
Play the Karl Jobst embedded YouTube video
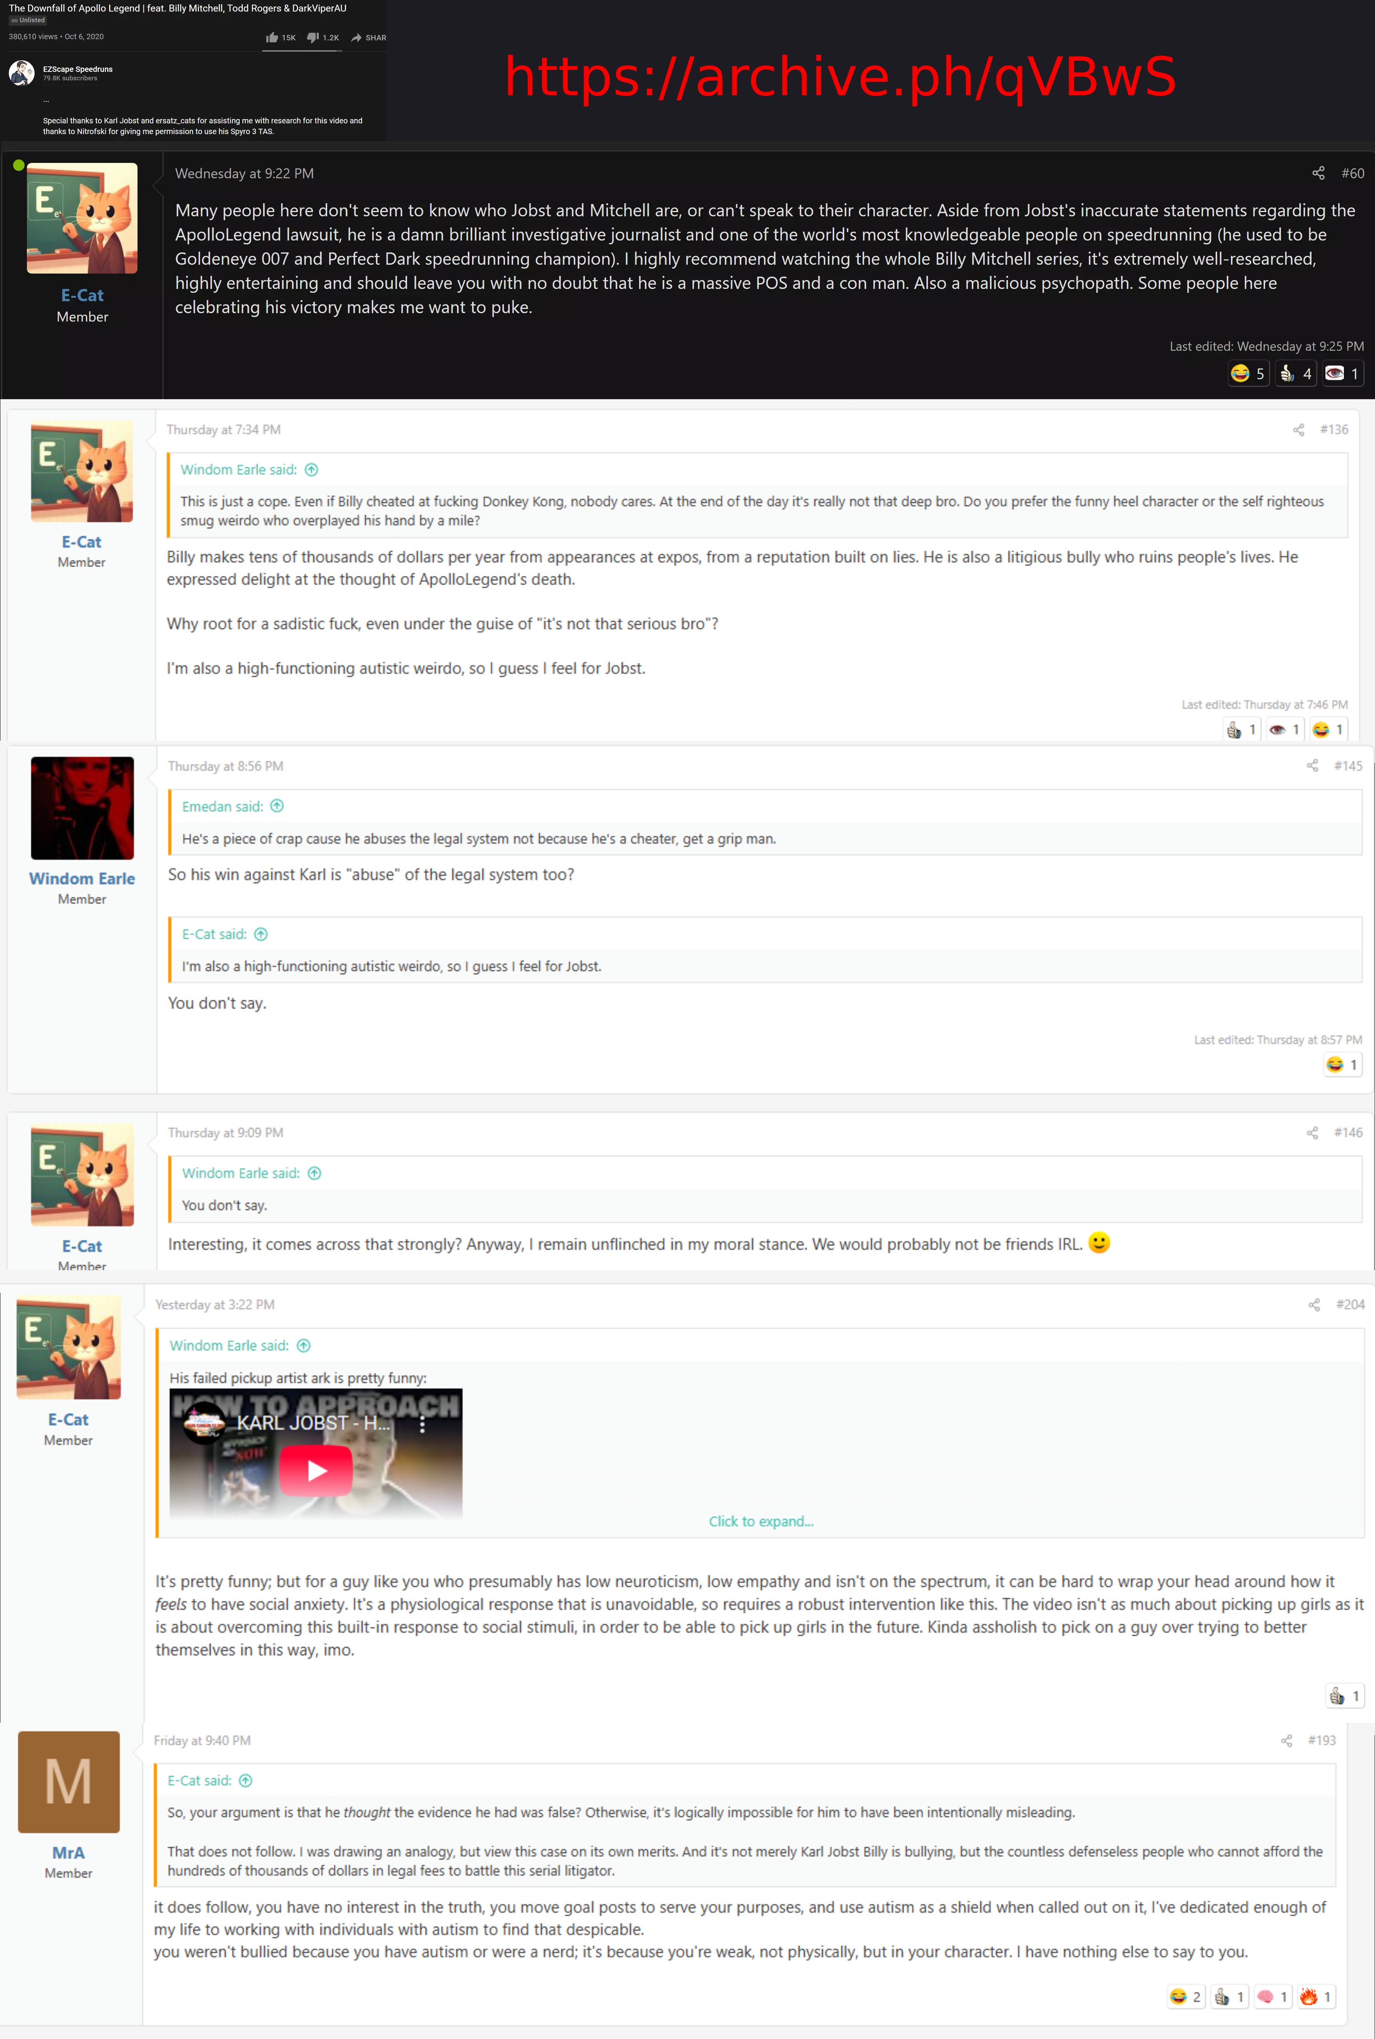[x=316, y=1471]
